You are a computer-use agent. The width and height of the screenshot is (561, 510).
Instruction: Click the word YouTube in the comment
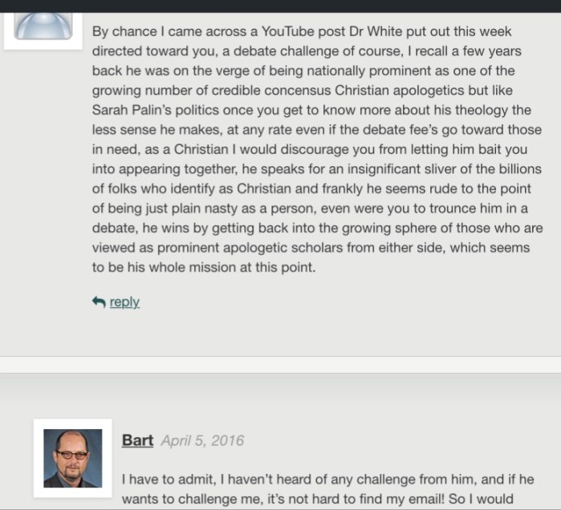tap(287, 31)
